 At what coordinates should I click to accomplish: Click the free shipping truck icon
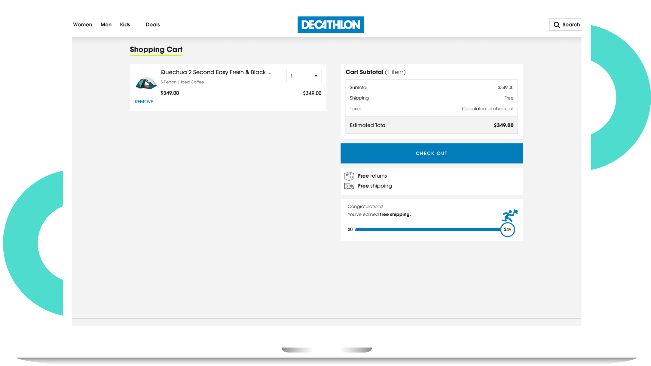(349, 186)
